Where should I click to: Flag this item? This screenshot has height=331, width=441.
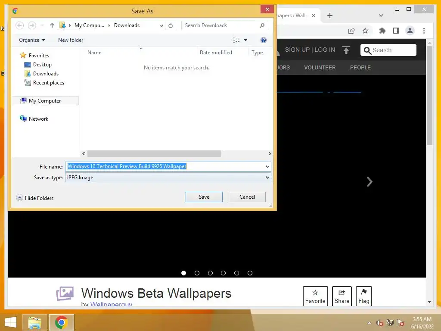click(x=363, y=297)
